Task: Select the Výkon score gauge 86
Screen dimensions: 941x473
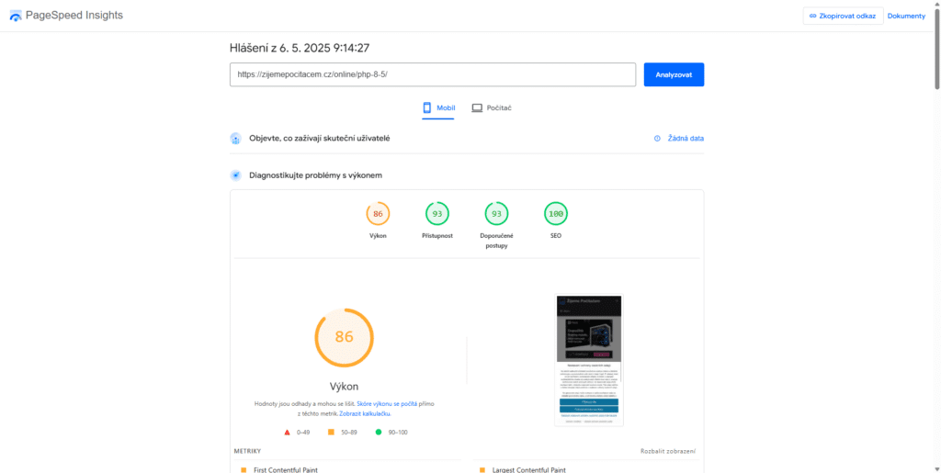Action: 378,214
